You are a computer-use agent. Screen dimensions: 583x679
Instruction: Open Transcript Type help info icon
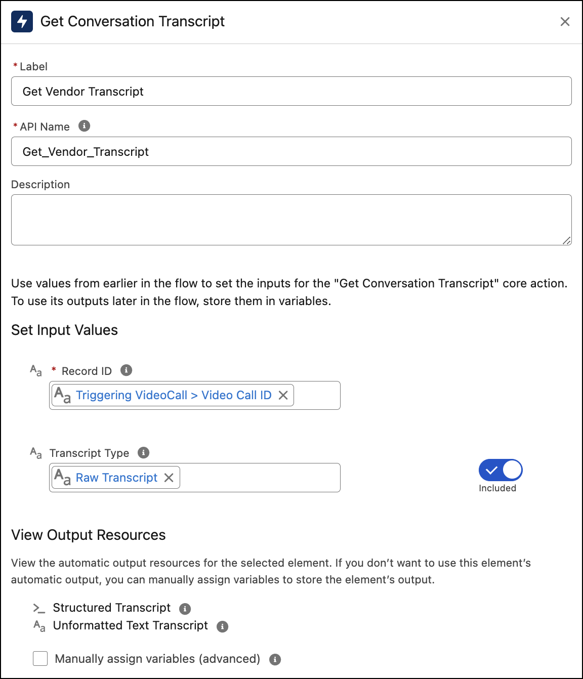(144, 452)
